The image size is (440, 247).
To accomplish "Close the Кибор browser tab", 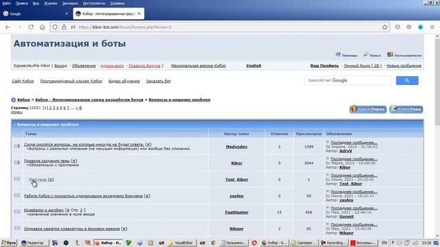I will click(x=139, y=14).
